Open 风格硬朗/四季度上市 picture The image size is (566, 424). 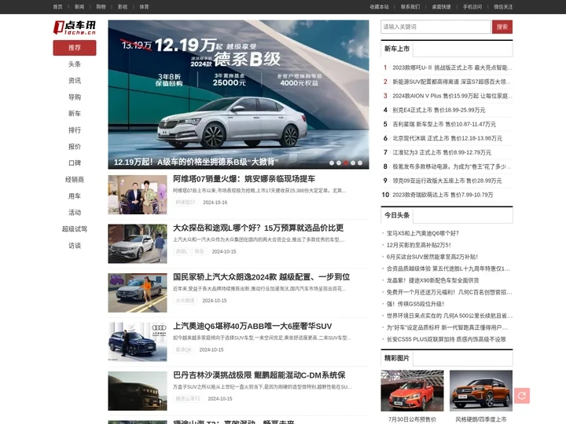[481, 390]
